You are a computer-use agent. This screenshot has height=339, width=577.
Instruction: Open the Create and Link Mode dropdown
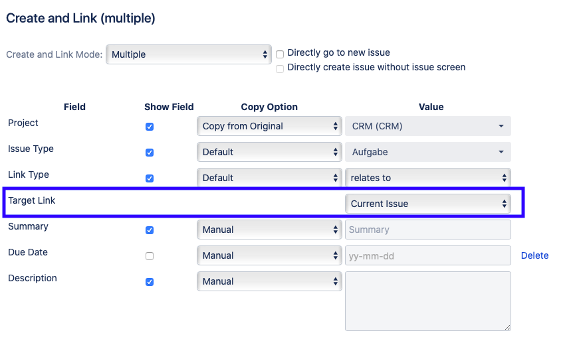(x=188, y=54)
